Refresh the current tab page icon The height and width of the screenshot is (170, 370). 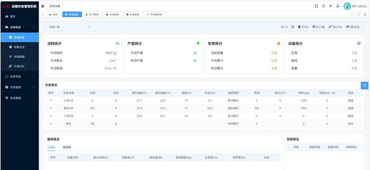click(359, 14)
